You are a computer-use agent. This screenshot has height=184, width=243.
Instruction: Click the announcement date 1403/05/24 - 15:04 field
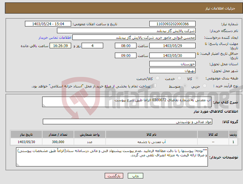click(x=48, y=24)
